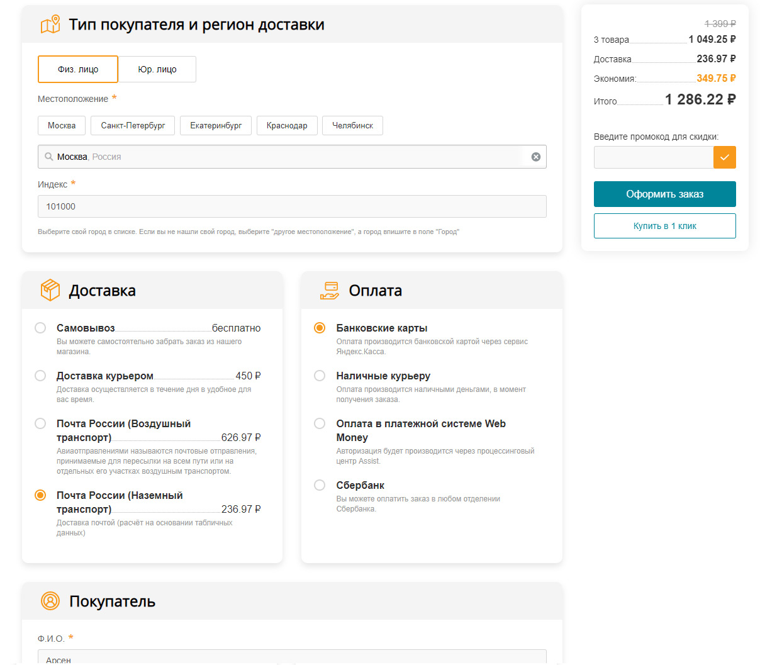Screen dimensions: 760x665
Task: Click the Купить в 1 клик button
Action: click(664, 226)
